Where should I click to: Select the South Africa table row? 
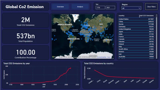click(x=136, y=49)
